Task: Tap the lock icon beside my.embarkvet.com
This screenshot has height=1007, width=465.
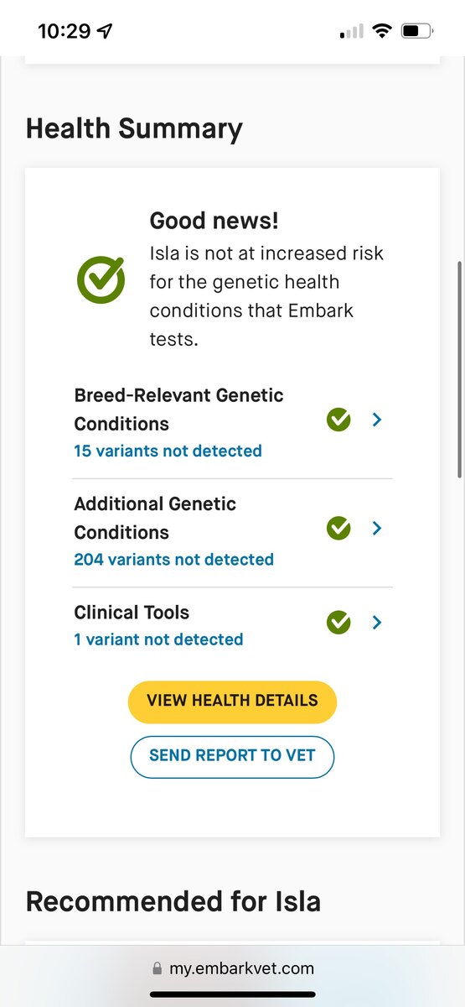Action: click(158, 968)
